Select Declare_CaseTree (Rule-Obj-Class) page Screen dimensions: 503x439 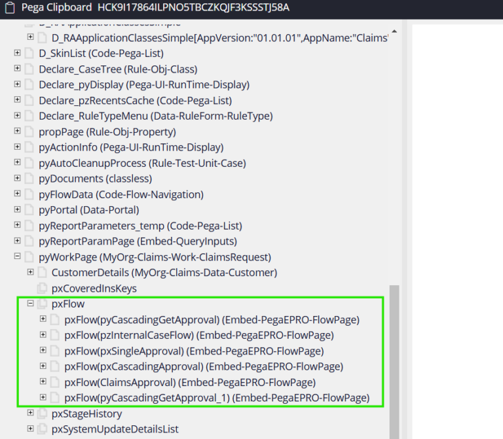click(118, 69)
